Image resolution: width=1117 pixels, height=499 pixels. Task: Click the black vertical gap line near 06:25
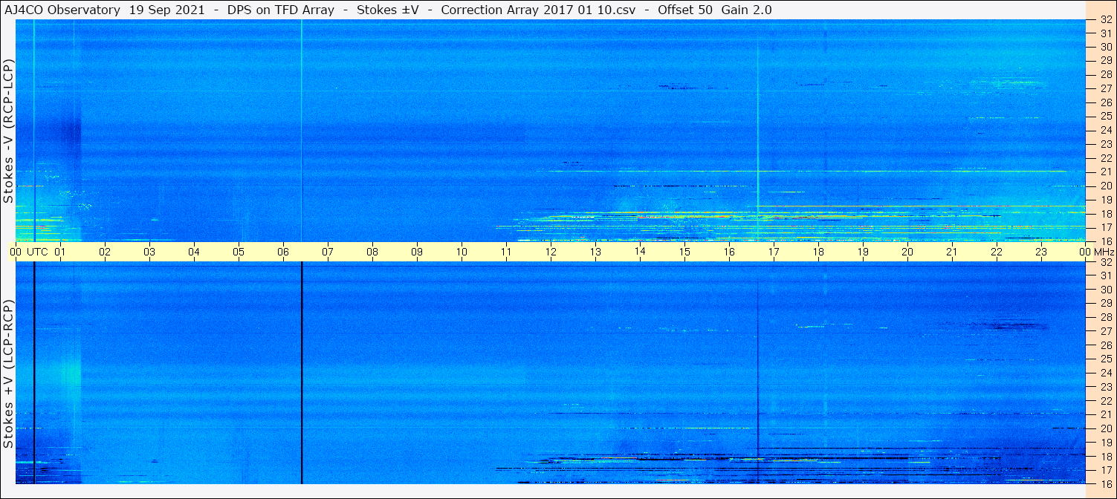pos(302,373)
